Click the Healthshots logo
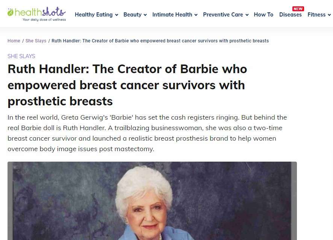Image resolution: width=333 pixels, height=240 pixels. [x=36, y=14]
